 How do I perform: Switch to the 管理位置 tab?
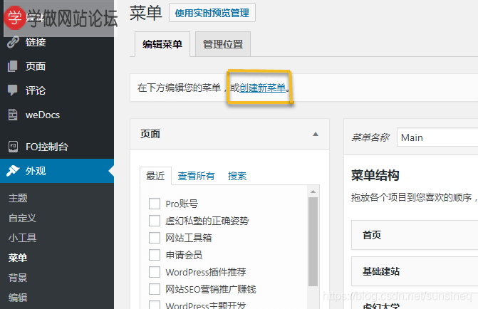(x=222, y=44)
